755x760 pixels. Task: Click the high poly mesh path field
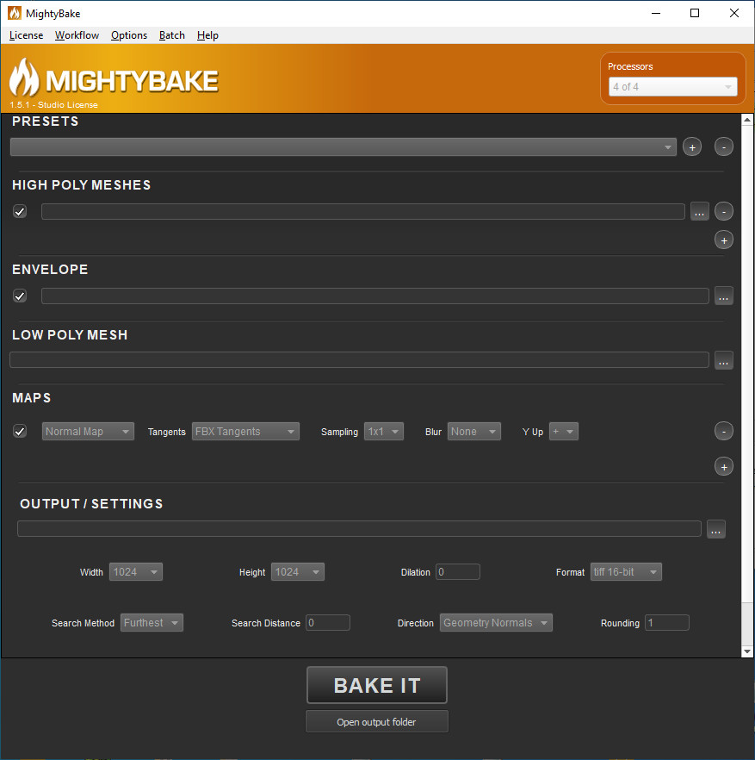[x=363, y=212]
